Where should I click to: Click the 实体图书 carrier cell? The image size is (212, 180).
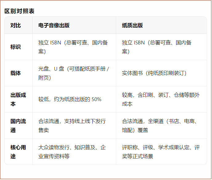tap(154, 73)
